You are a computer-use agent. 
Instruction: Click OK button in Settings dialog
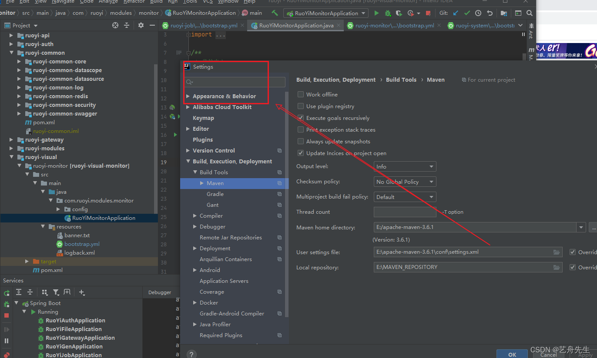pyautogui.click(x=512, y=355)
